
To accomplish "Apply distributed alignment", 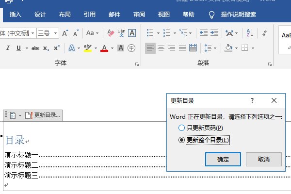I will tap(193, 48).
